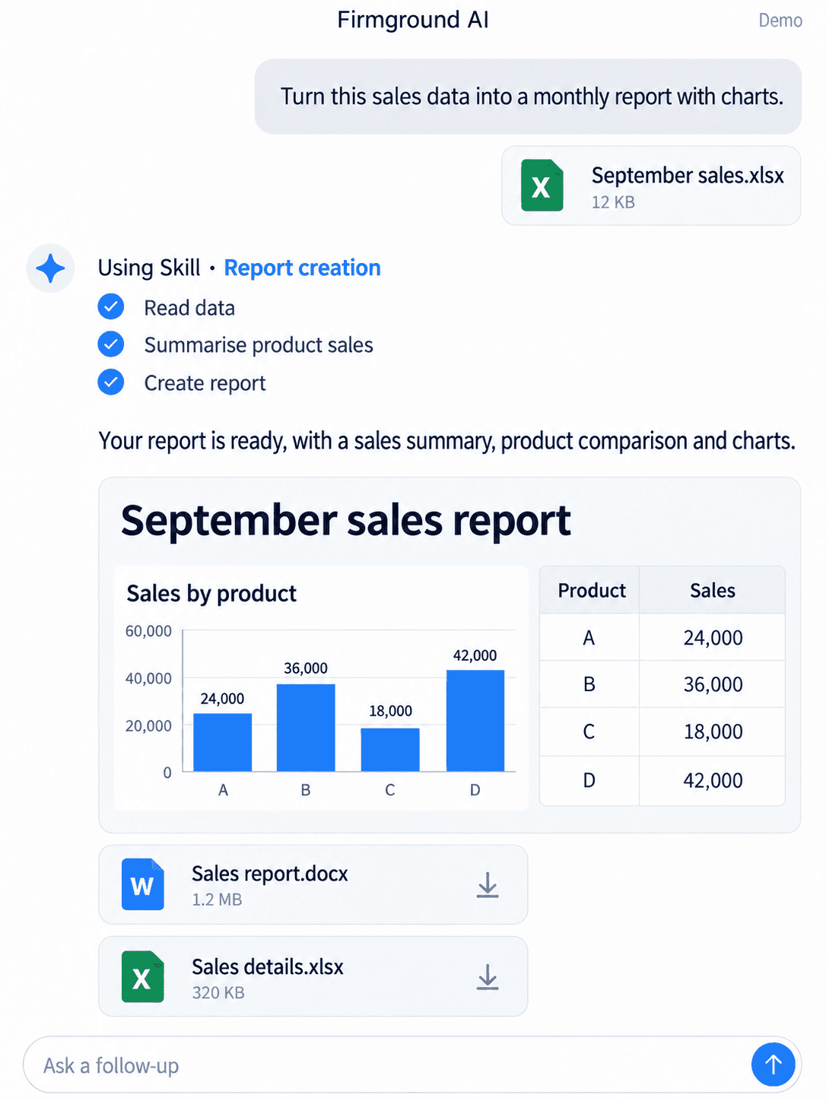The width and height of the screenshot is (826, 1101).
Task: Select table cell for product B
Action: click(x=589, y=684)
